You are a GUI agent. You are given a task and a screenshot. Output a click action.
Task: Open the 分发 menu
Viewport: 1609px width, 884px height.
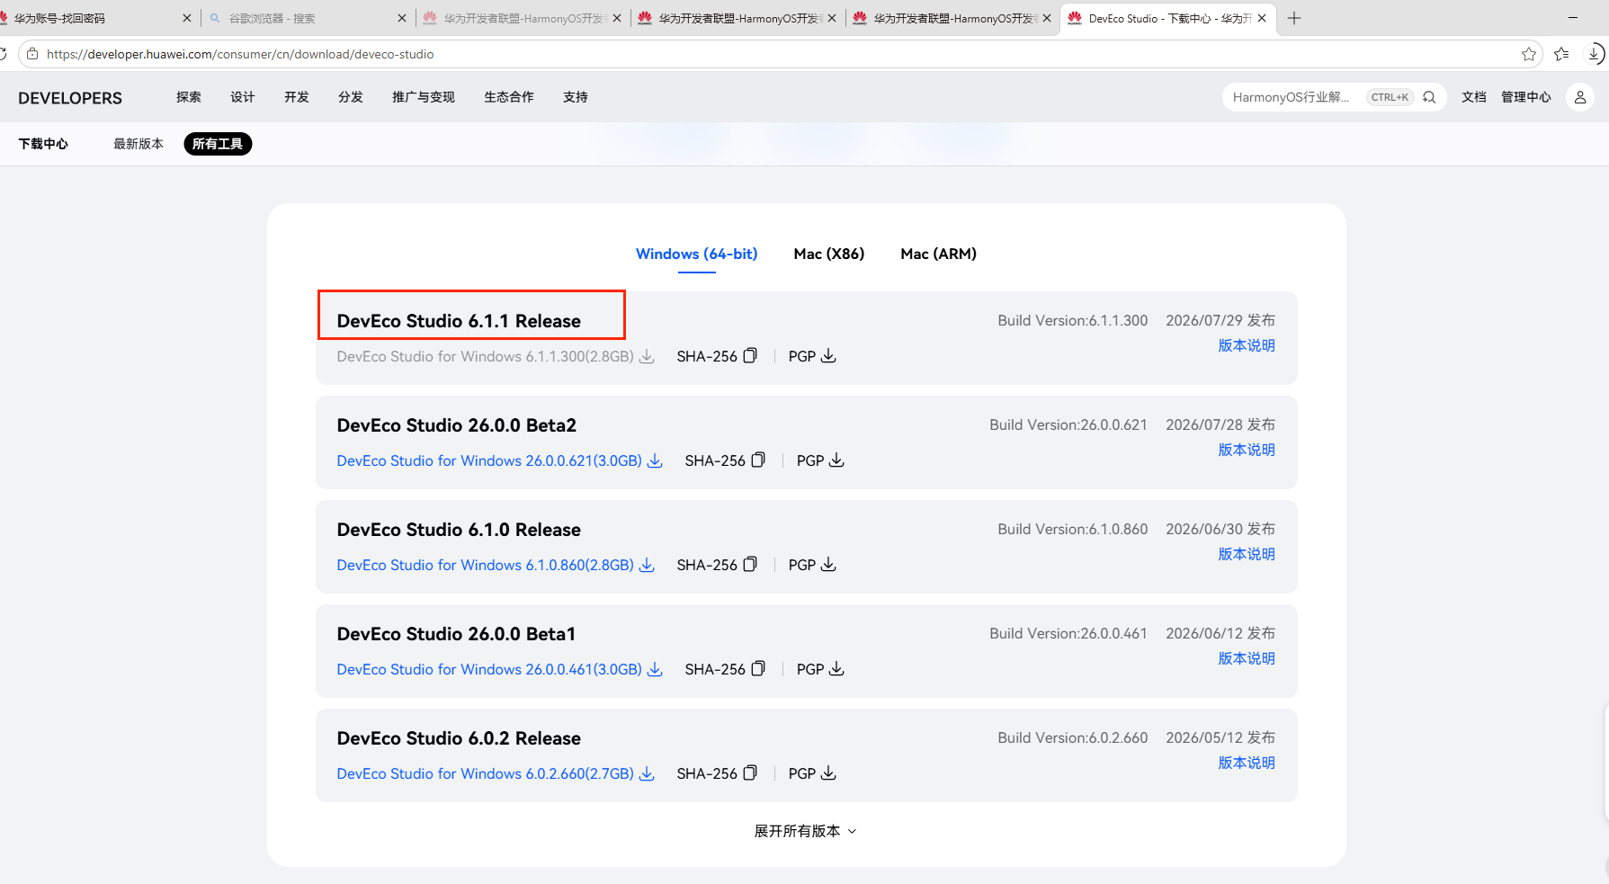coord(351,97)
